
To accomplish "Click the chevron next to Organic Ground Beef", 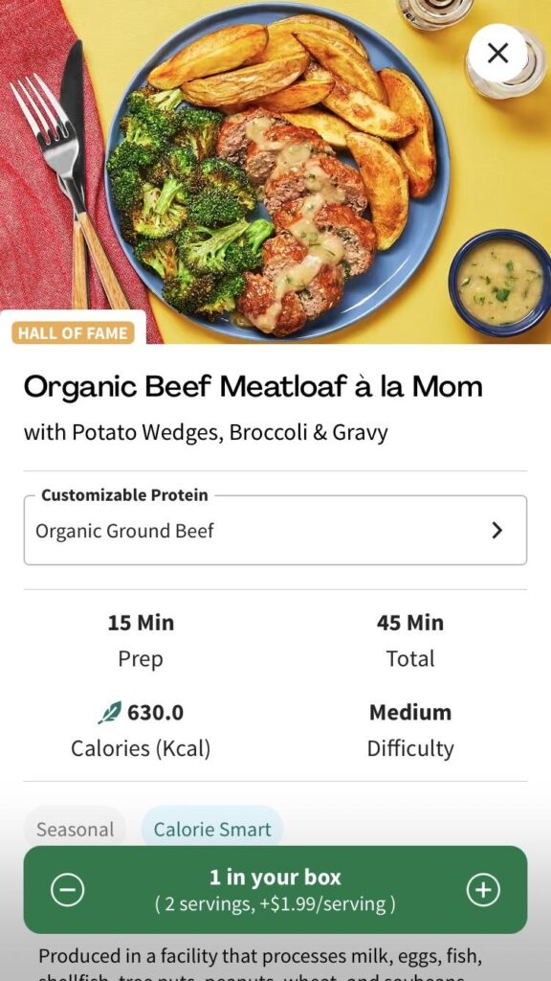I will 496,531.
